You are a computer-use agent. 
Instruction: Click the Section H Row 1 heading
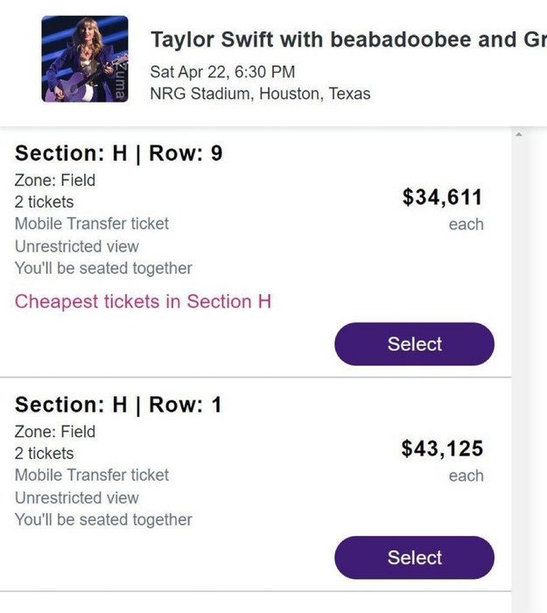(118, 405)
